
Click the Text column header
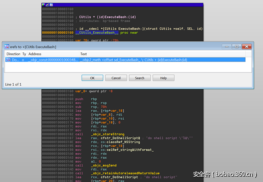84,54
